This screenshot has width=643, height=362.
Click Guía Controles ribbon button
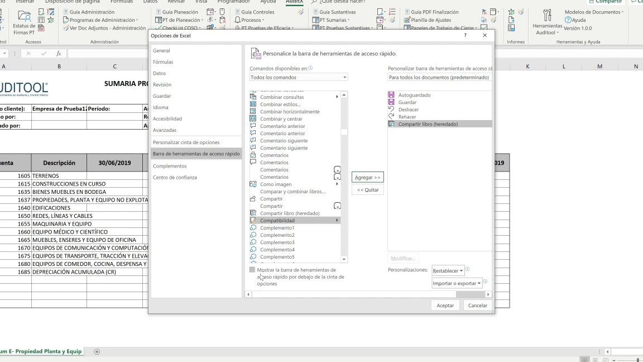(x=255, y=12)
